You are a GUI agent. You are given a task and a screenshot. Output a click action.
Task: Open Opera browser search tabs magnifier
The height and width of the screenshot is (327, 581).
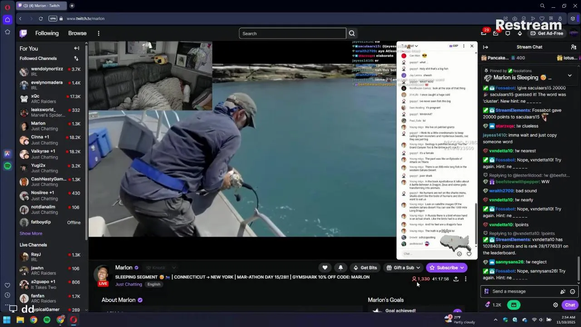(542, 6)
